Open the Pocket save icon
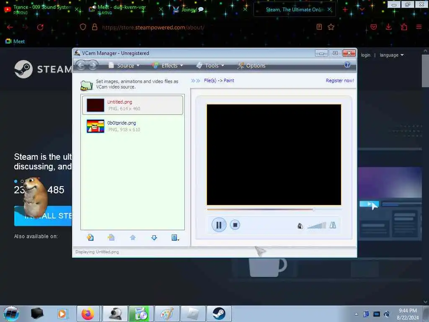This screenshot has height=322, width=429. [374, 27]
